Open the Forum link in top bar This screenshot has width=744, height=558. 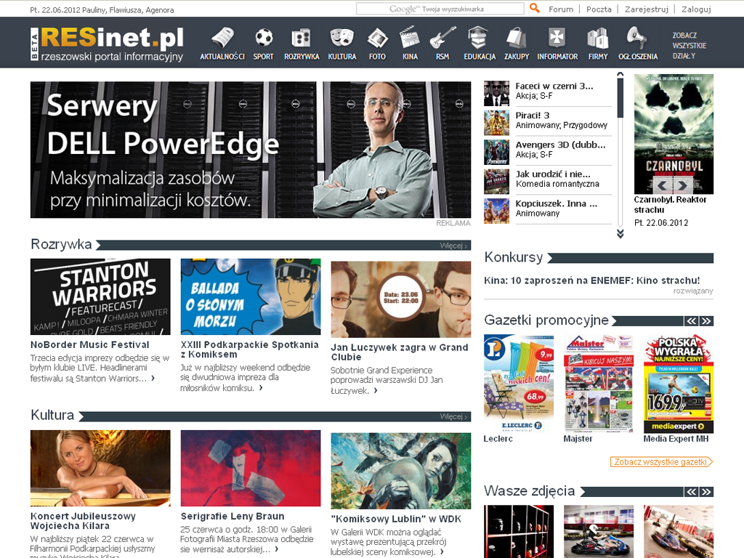pos(561,9)
